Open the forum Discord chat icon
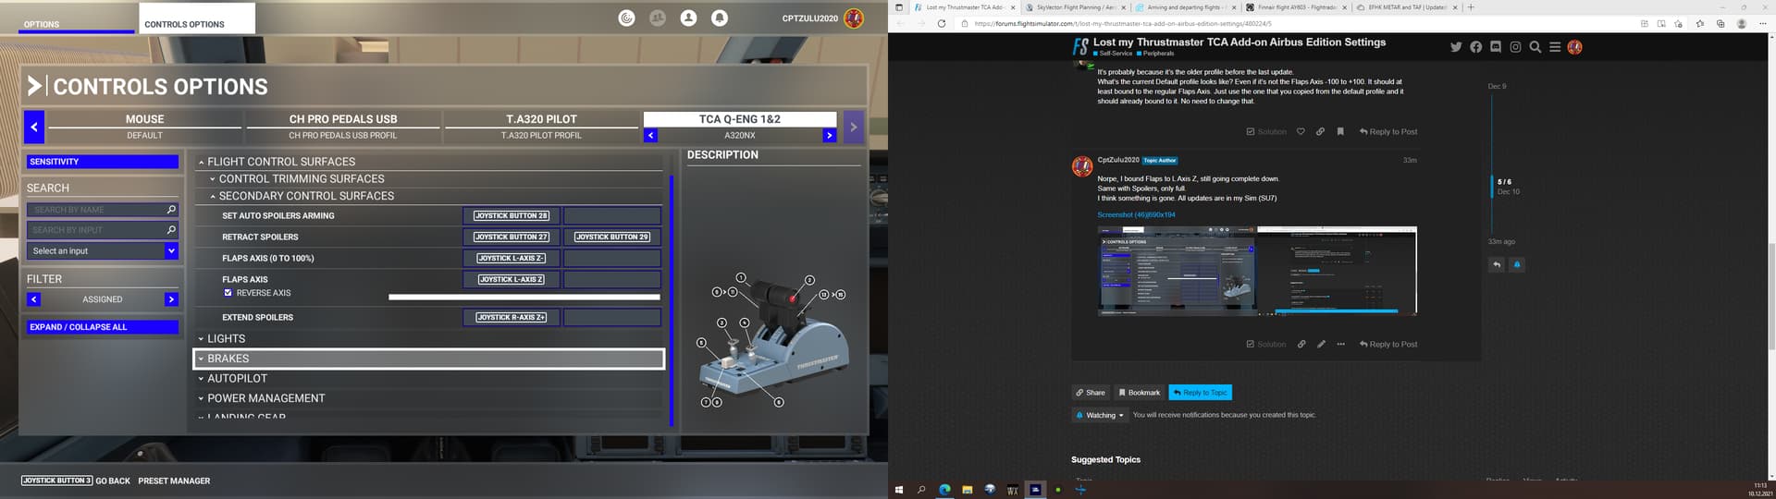Viewport: 1776px width, 499px height. pos(1496,47)
